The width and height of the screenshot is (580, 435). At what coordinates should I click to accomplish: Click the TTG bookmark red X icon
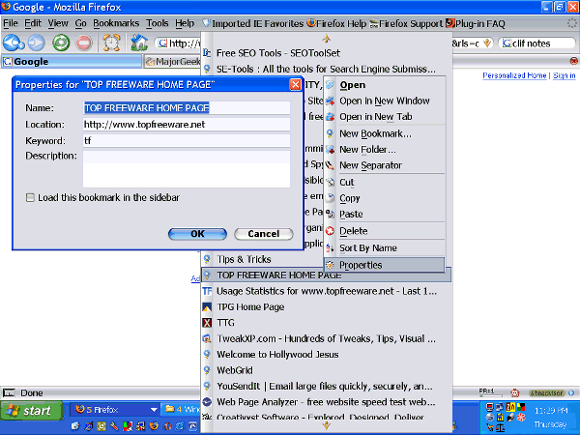tap(207, 323)
